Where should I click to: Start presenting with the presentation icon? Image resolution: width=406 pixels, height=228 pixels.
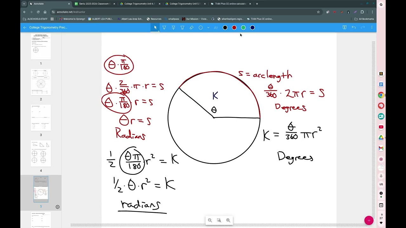pyautogui.click(x=344, y=28)
